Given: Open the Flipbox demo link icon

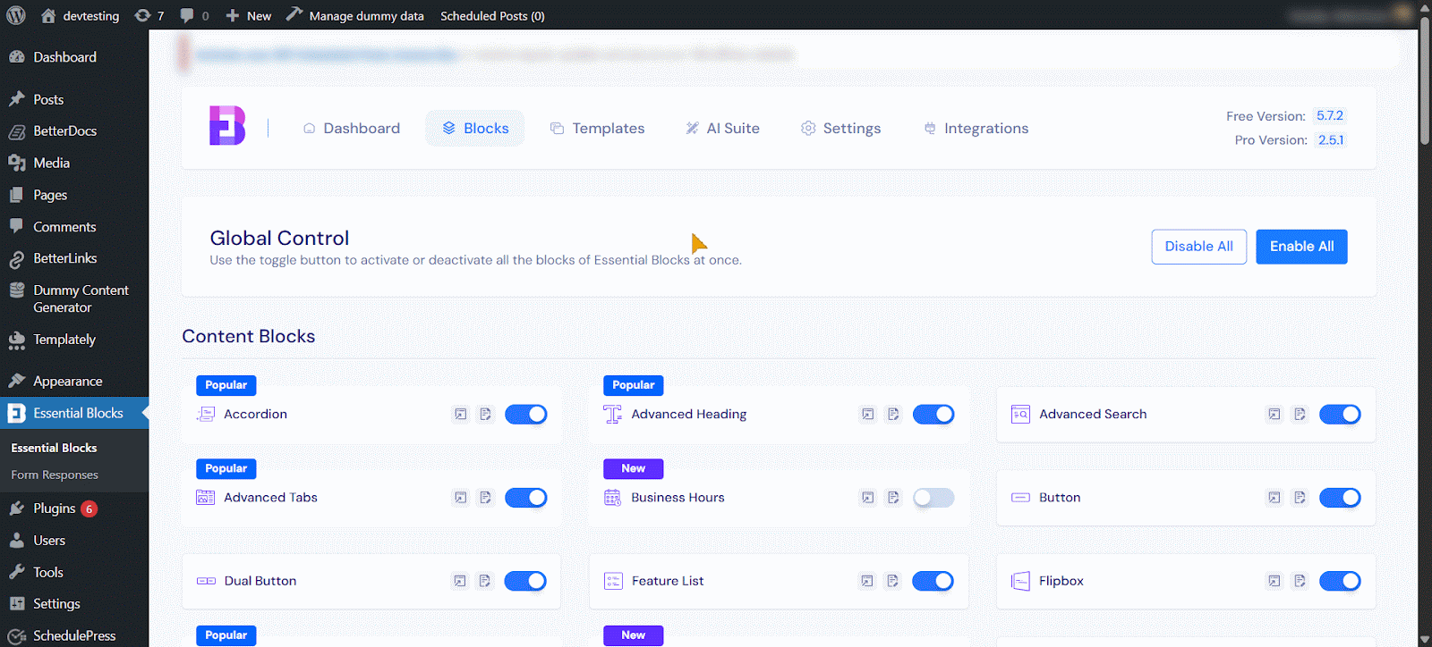Looking at the screenshot, I should 1274,581.
